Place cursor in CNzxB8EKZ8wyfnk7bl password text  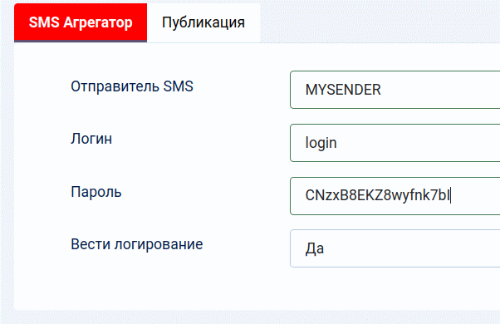[x=378, y=195]
